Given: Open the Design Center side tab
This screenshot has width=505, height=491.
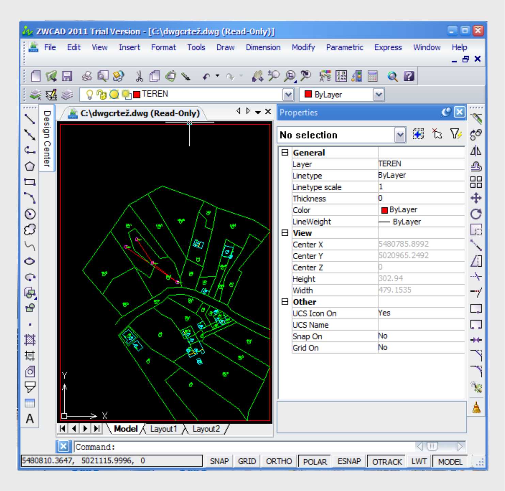Looking at the screenshot, I should pos(47,139).
